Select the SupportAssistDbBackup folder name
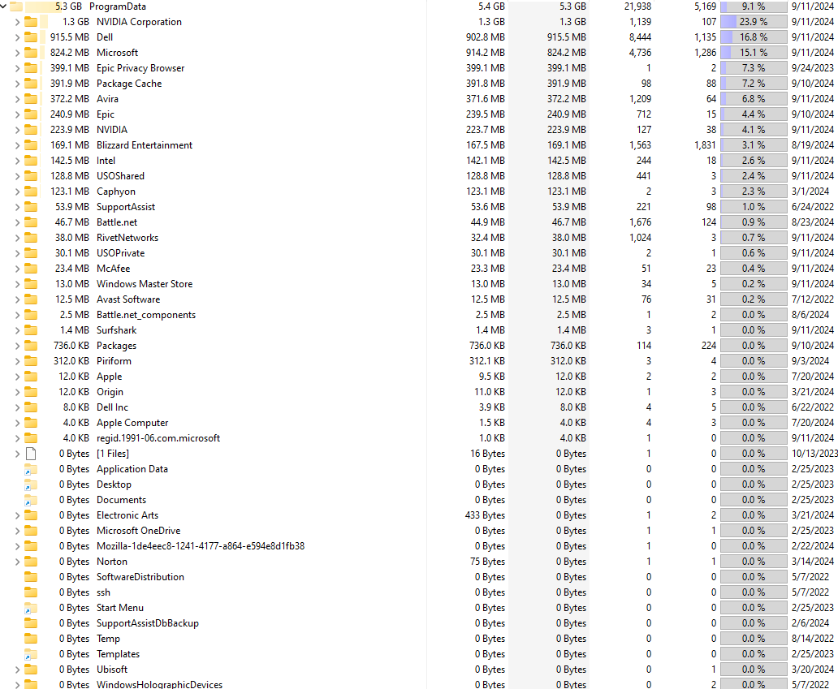This screenshot has width=838, height=689. click(148, 623)
